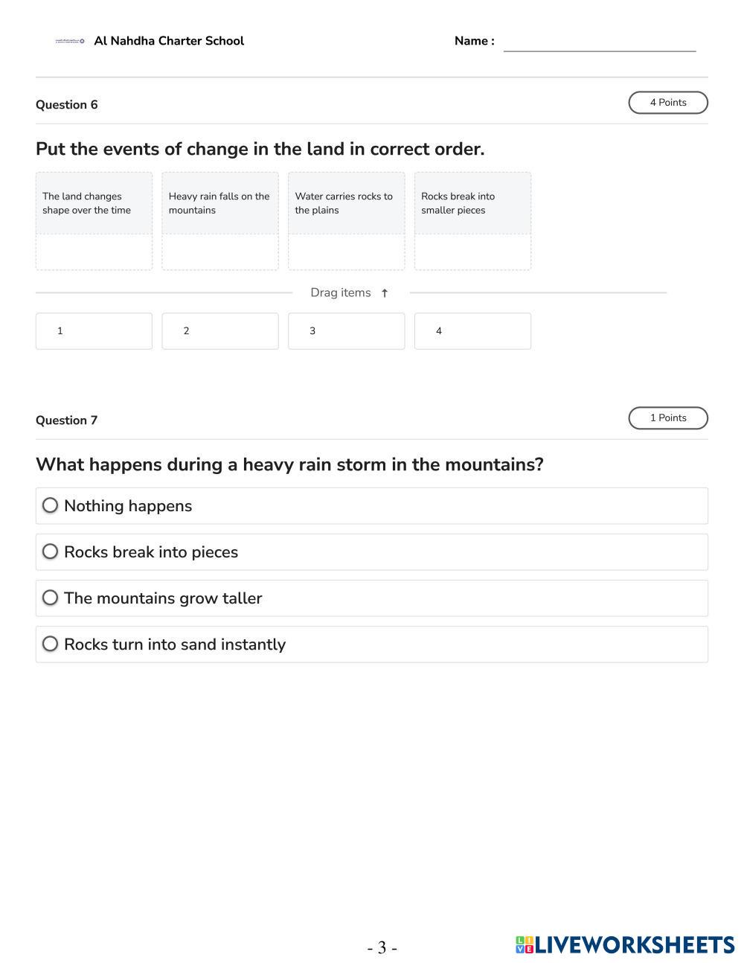
Task: Click the Liveworksheets logo
Action: tap(624, 945)
